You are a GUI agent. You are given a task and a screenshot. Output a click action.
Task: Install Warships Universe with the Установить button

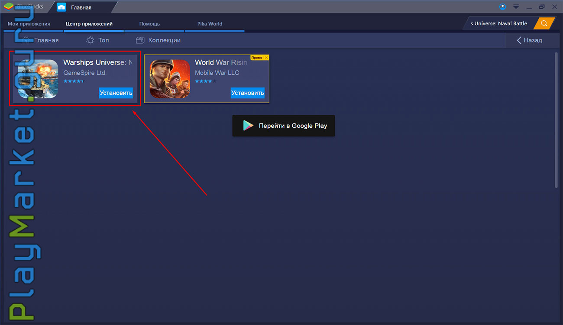point(116,93)
